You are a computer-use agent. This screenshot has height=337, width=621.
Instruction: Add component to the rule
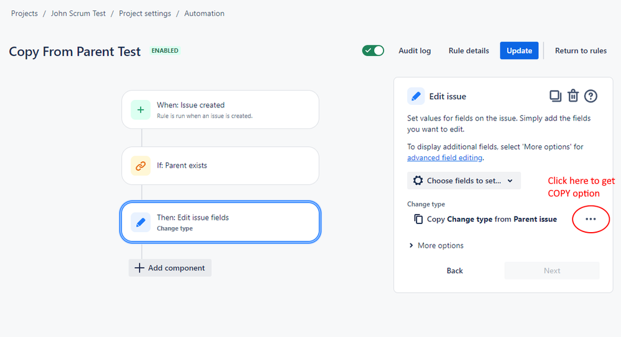(x=170, y=267)
